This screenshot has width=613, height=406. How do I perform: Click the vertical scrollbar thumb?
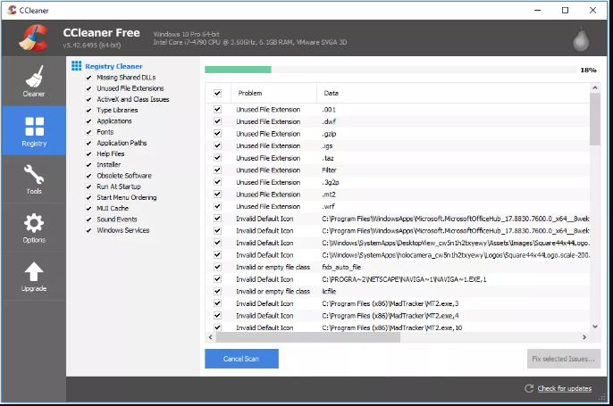coord(595,119)
